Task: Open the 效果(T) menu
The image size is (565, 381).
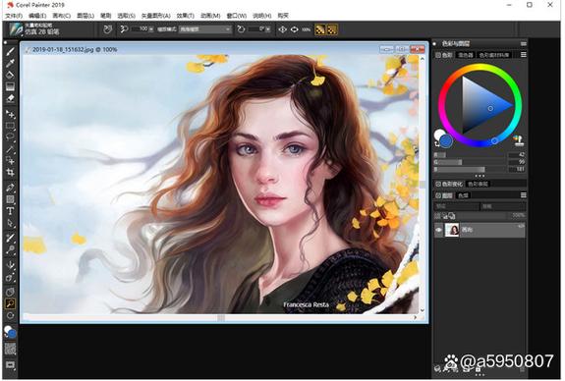Action: 185,16
